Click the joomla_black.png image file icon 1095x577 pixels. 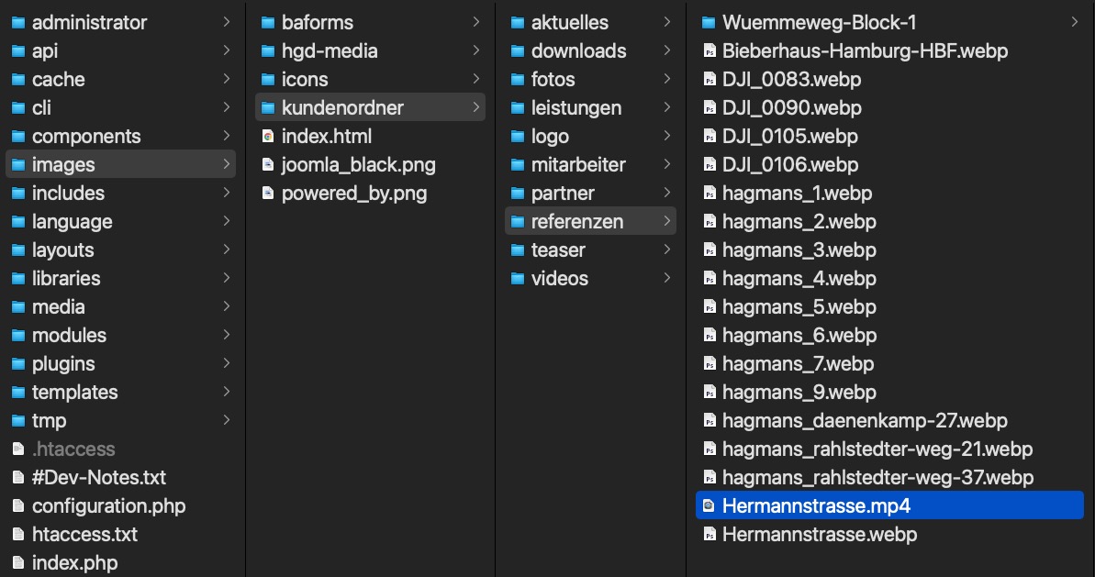(x=268, y=165)
